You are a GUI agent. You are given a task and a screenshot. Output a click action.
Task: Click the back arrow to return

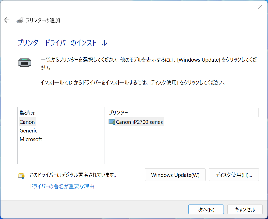click(7, 20)
